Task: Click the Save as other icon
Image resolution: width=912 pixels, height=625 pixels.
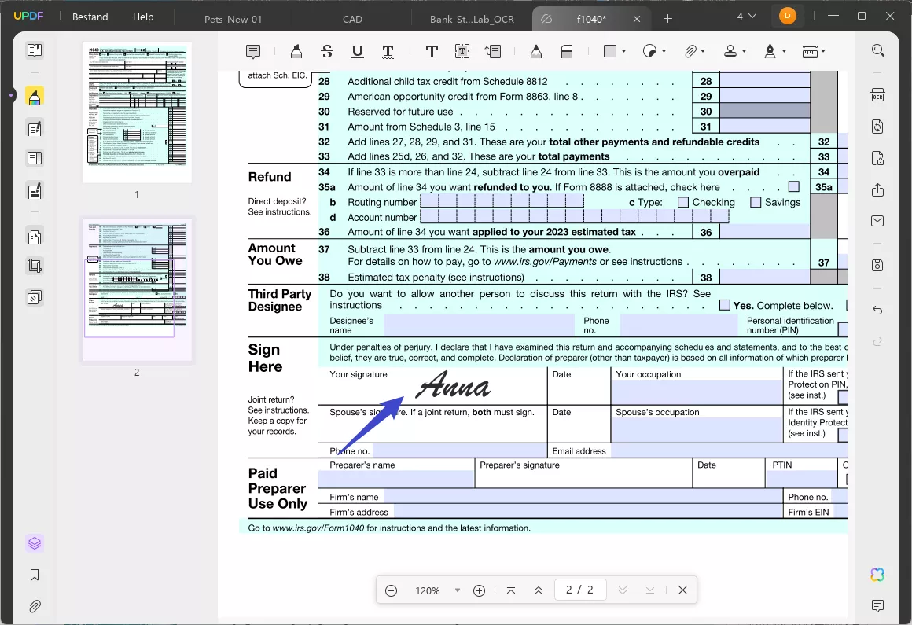Action: click(877, 265)
